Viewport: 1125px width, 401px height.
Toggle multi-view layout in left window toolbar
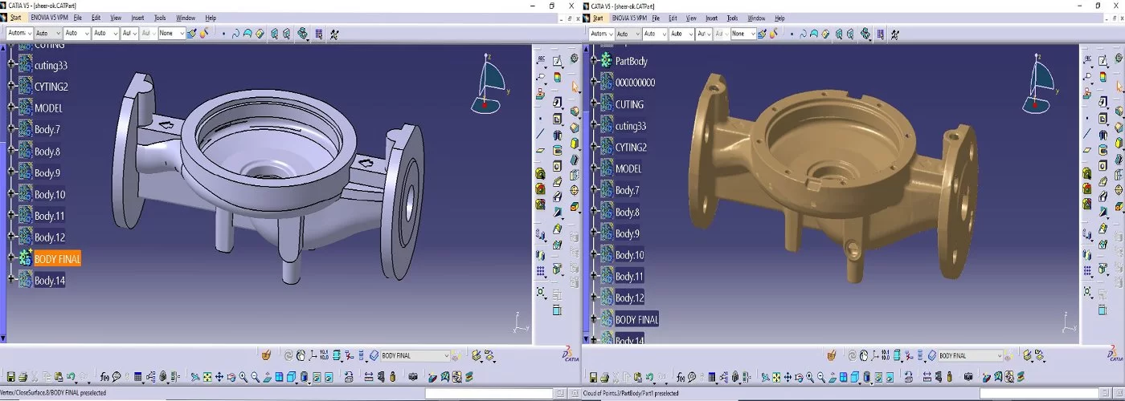coord(279,377)
